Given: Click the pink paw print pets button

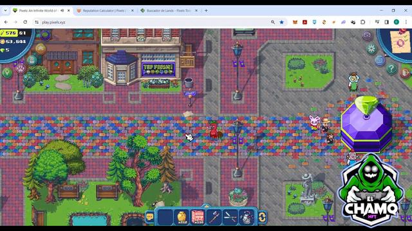Looking at the screenshot, I should point(21,69).
